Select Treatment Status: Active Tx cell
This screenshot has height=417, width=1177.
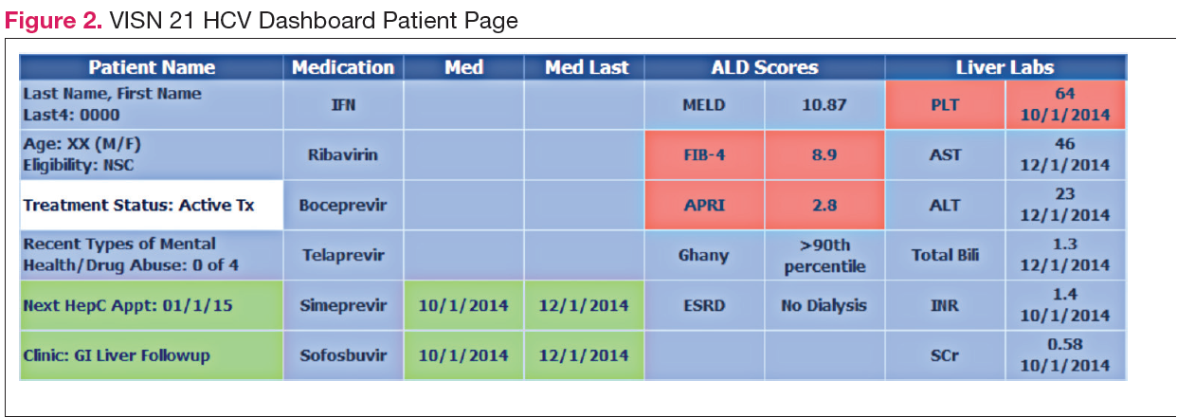pos(152,205)
